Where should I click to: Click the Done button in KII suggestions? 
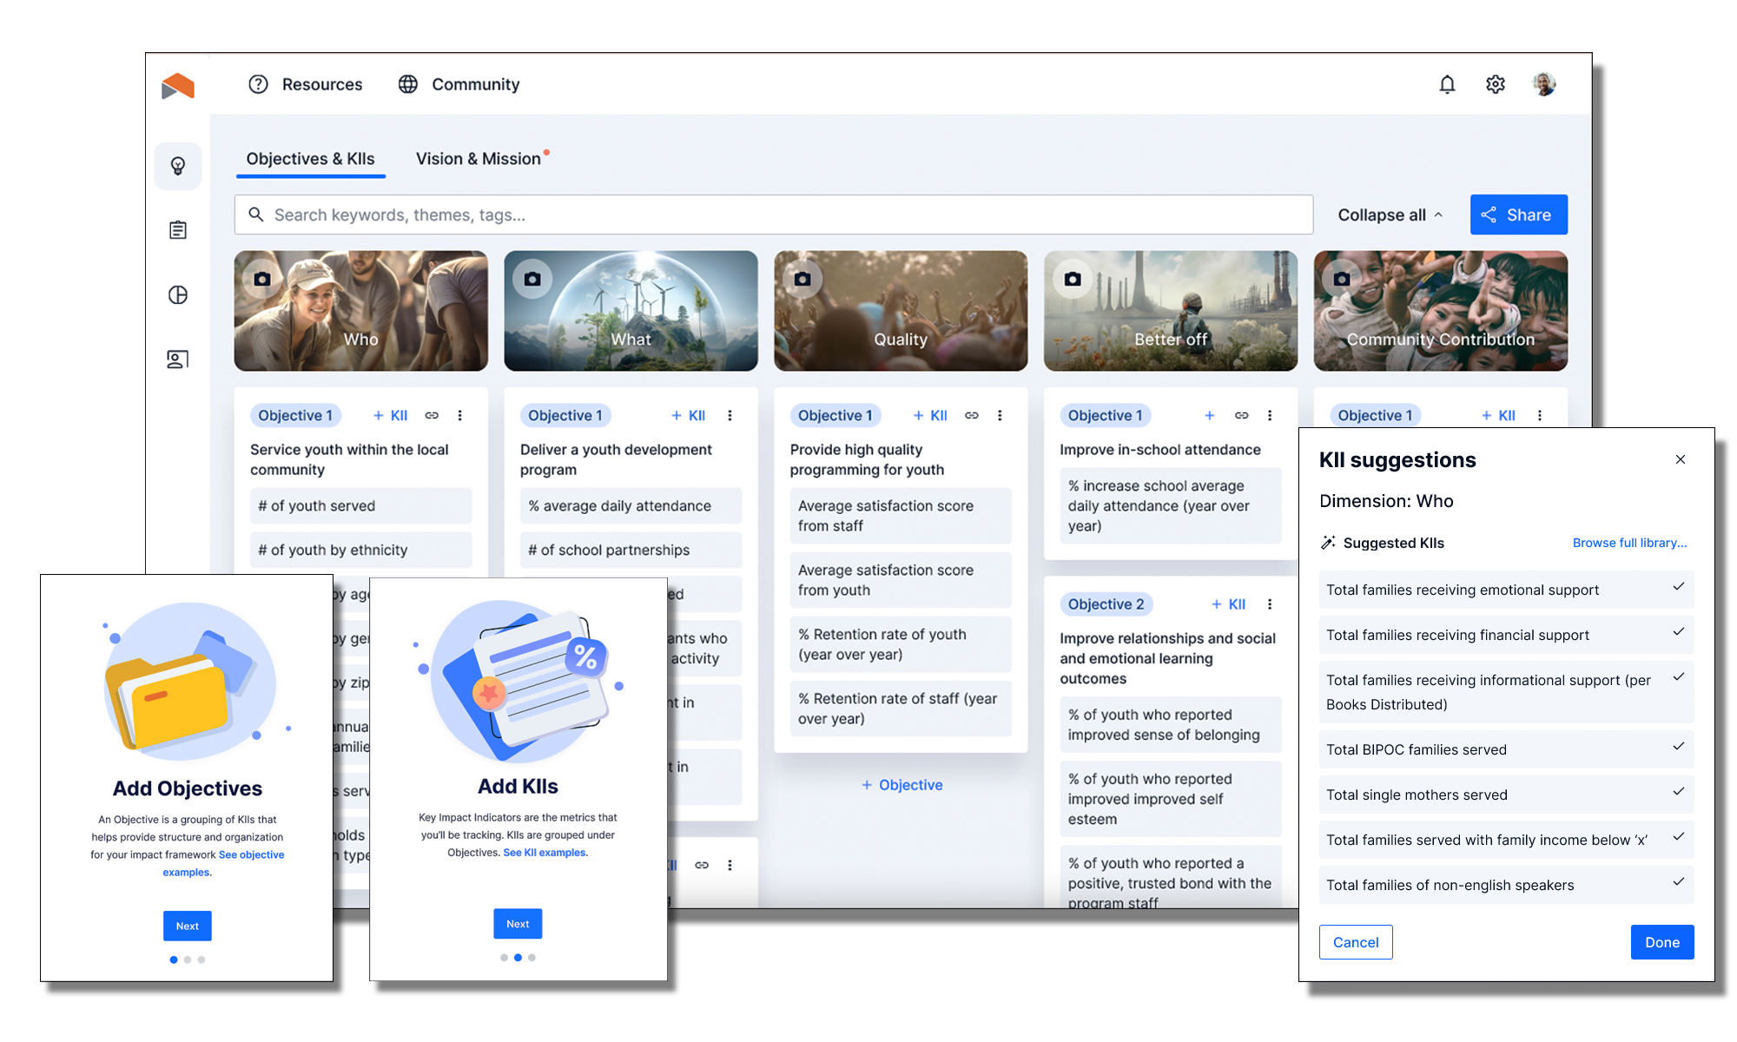pos(1661,941)
